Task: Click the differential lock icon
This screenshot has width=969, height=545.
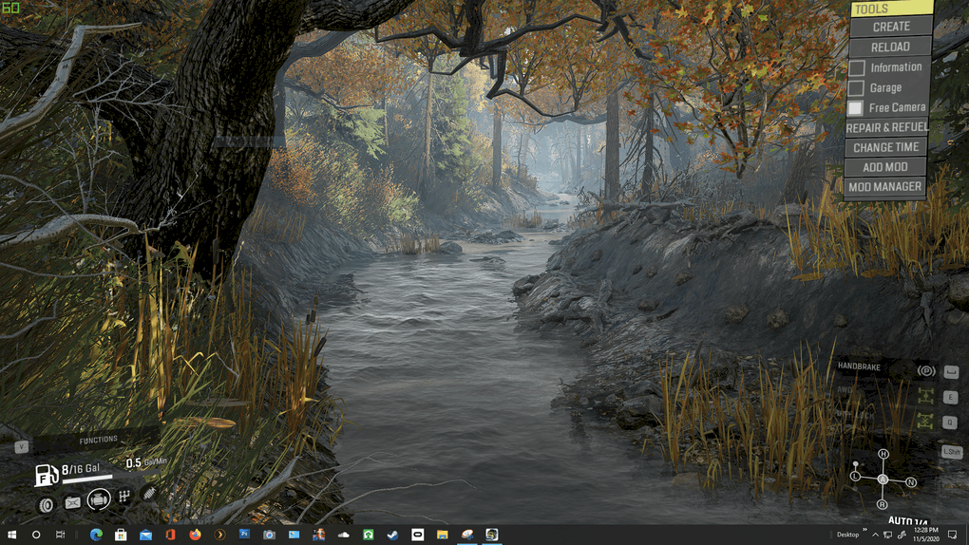Action: coord(925,421)
